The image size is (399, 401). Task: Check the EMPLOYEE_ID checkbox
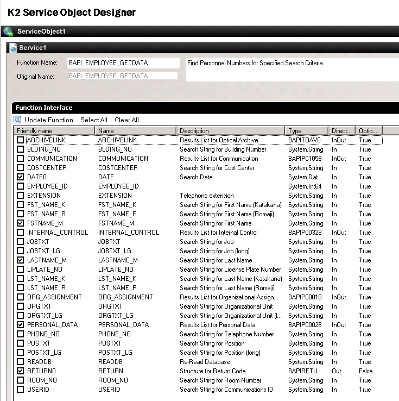[21, 186]
